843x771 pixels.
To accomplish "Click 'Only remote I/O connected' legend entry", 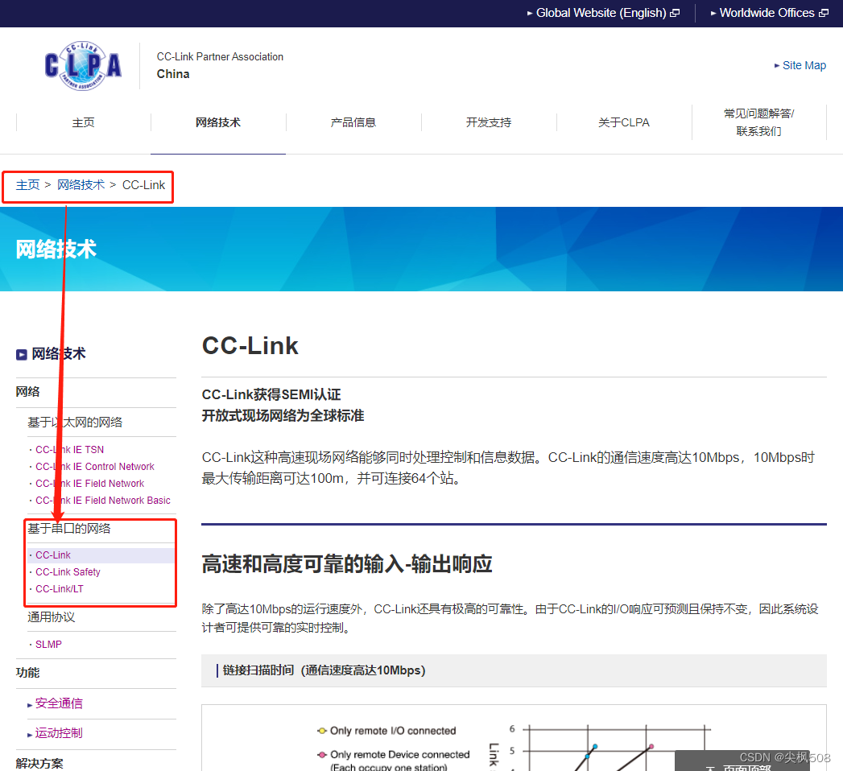I will pyautogui.click(x=387, y=731).
